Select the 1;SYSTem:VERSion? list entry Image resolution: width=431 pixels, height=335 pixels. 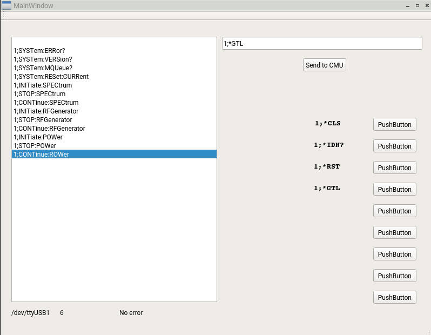tap(114, 59)
